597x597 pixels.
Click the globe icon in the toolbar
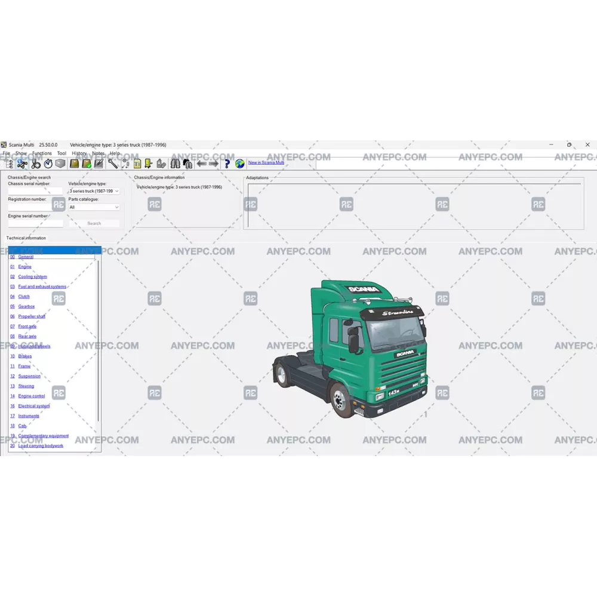(239, 164)
